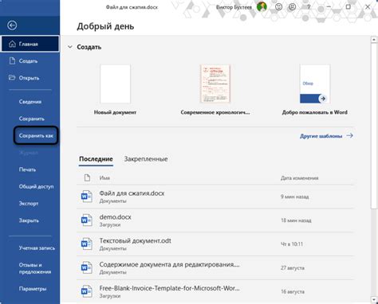Open Учетная запись in the sidebar
Image resolution: width=378 pixels, height=304 pixels.
click(x=37, y=248)
